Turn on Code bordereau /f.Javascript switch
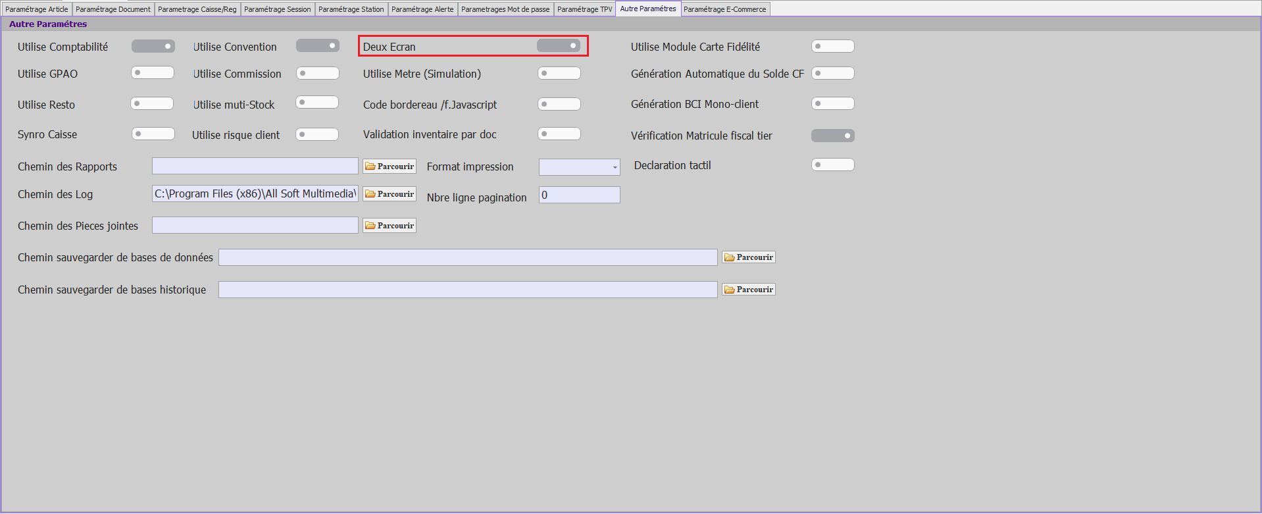Screen dimensions: 1262x514 pos(559,104)
